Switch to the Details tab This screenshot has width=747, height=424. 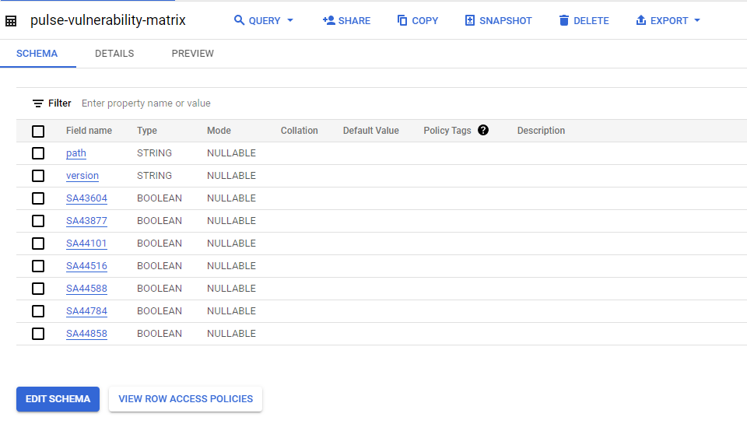(x=114, y=54)
